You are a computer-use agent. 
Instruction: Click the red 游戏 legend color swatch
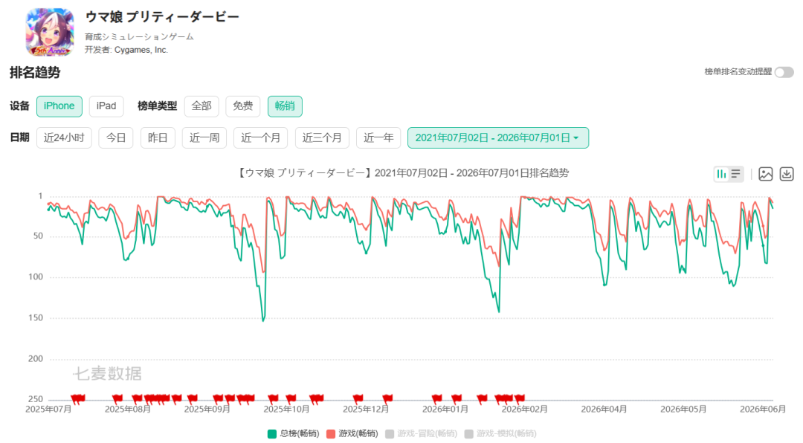pos(331,434)
